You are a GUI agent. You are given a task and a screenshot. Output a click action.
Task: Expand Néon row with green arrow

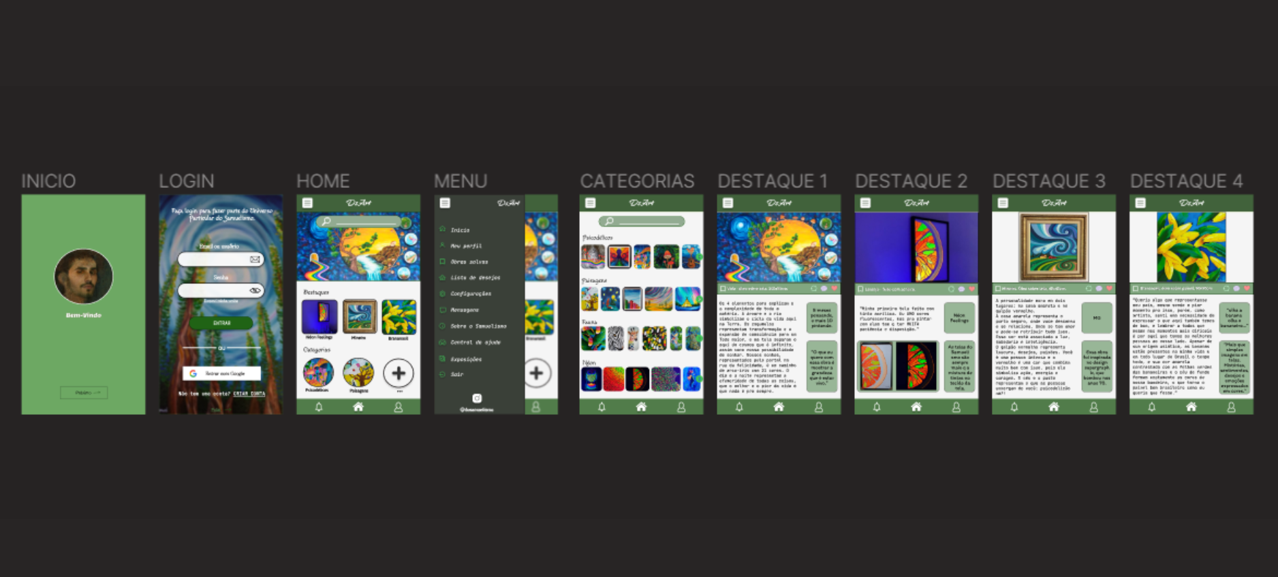(699, 379)
